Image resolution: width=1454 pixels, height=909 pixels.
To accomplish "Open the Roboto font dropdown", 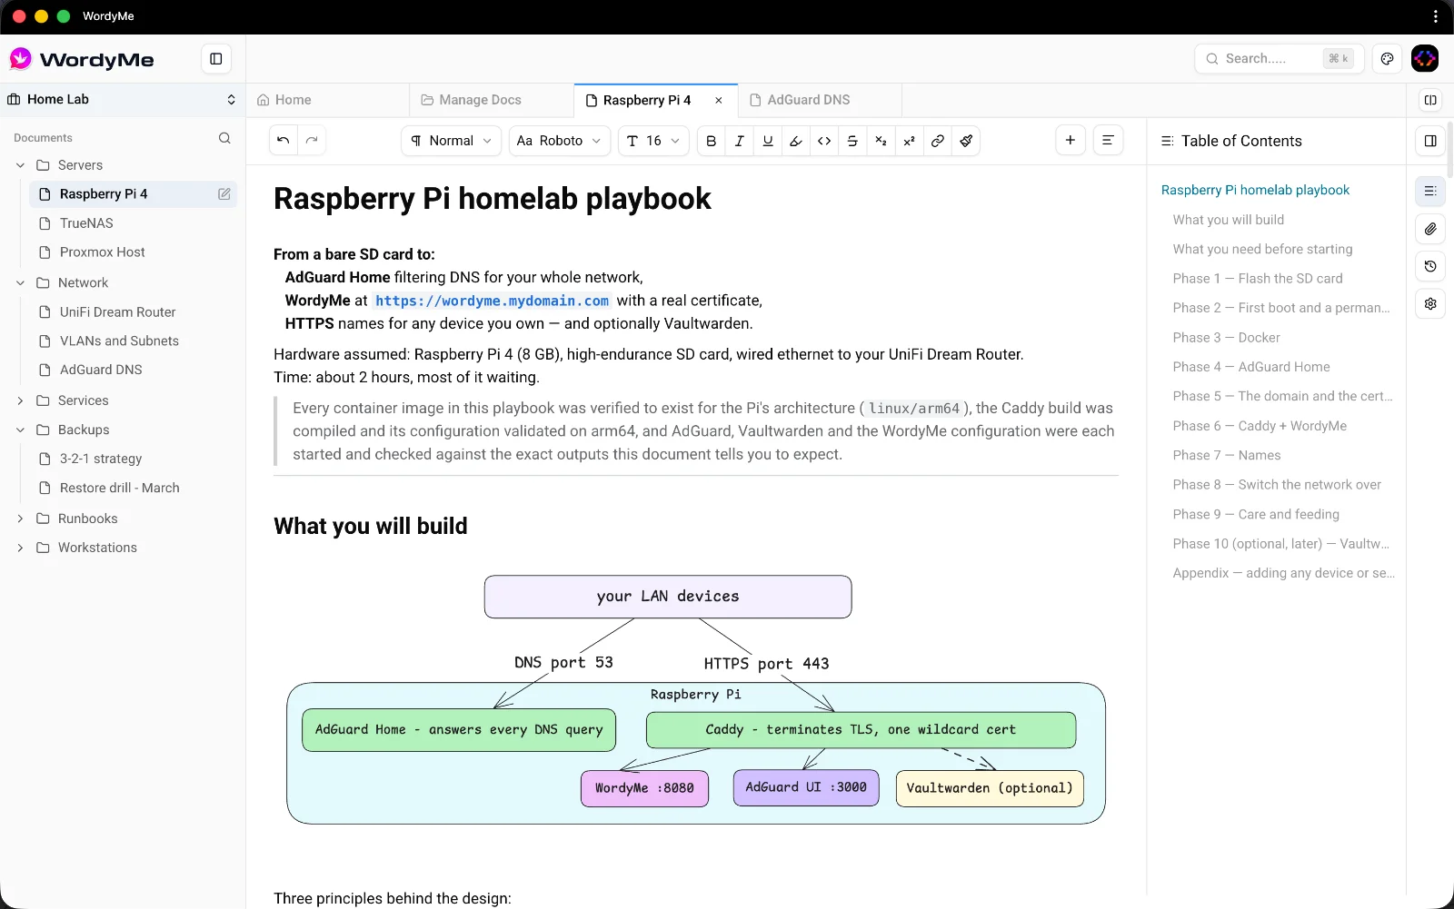I will click(x=559, y=141).
